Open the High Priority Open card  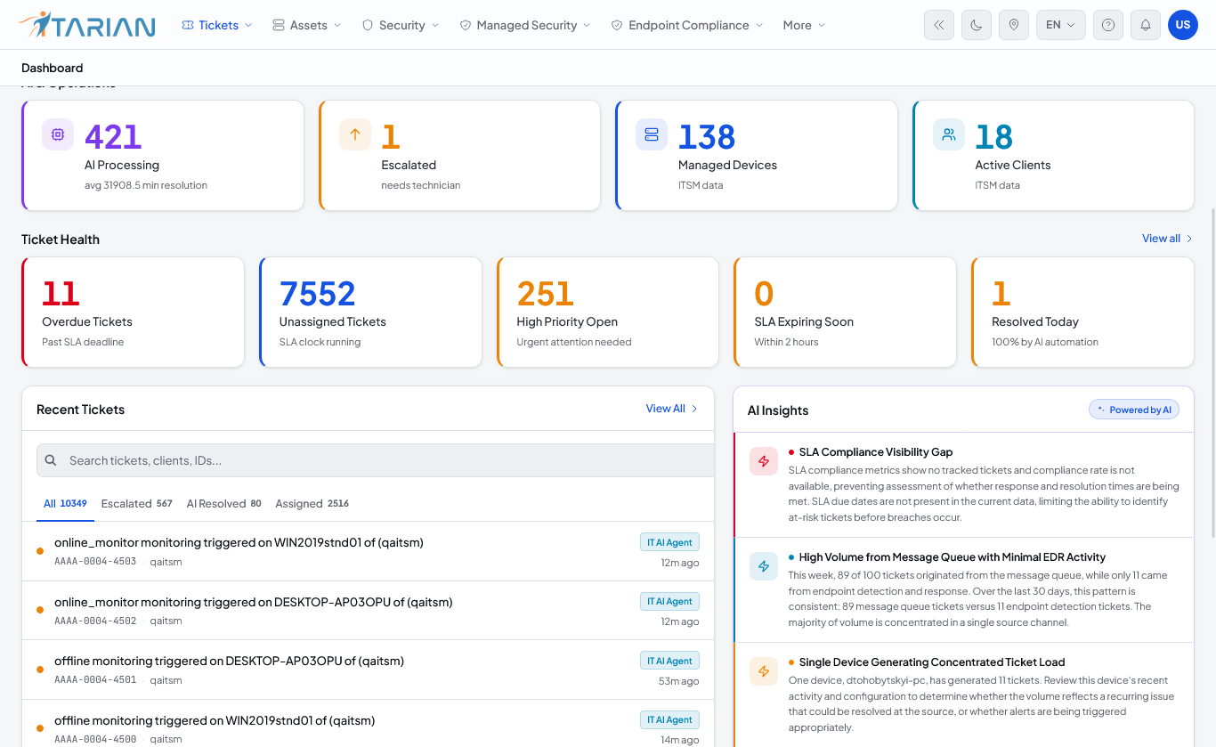point(608,313)
